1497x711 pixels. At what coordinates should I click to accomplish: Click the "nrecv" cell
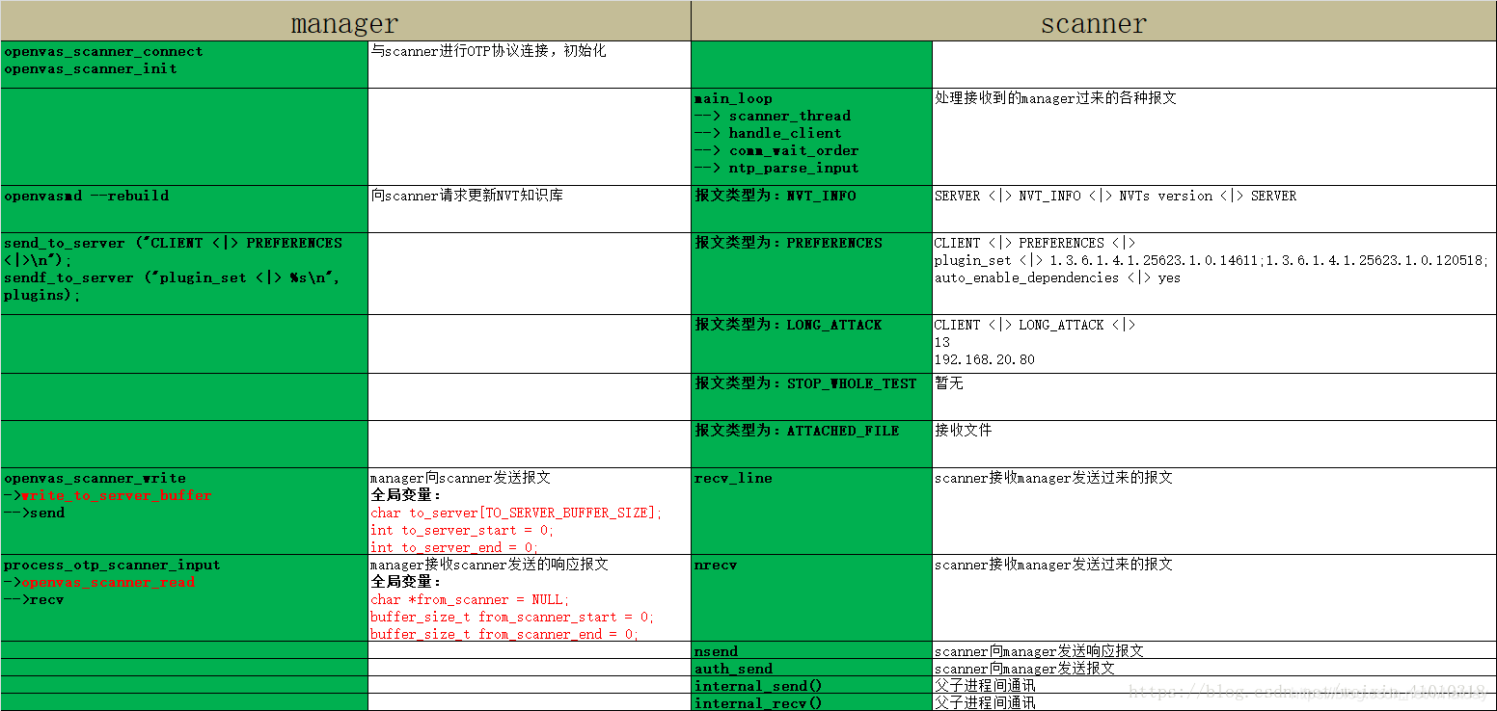point(812,597)
